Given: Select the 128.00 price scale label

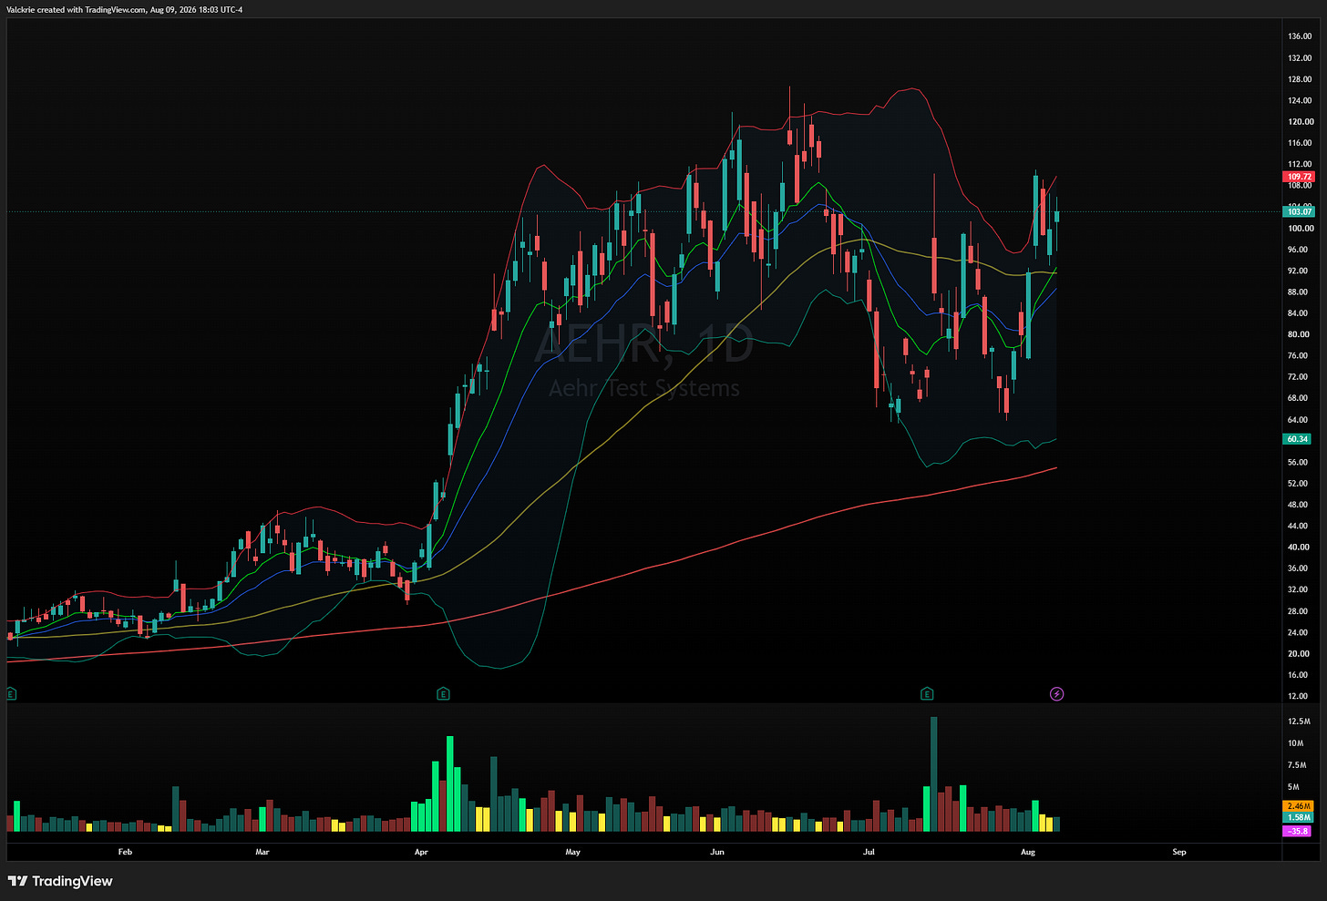Looking at the screenshot, I should pos(1300,79).
